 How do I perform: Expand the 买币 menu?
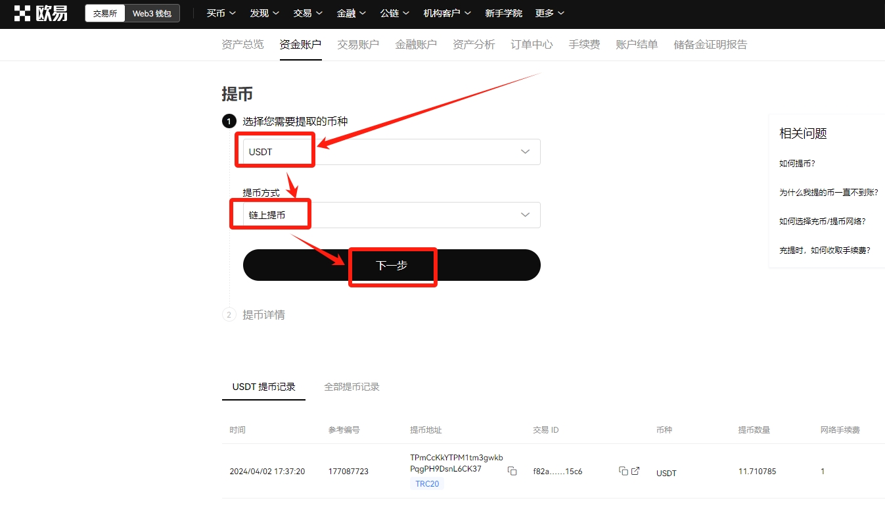pos(221,13)
